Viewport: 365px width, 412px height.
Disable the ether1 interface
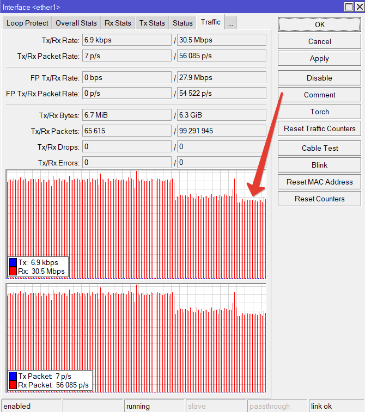pos(319,78)
